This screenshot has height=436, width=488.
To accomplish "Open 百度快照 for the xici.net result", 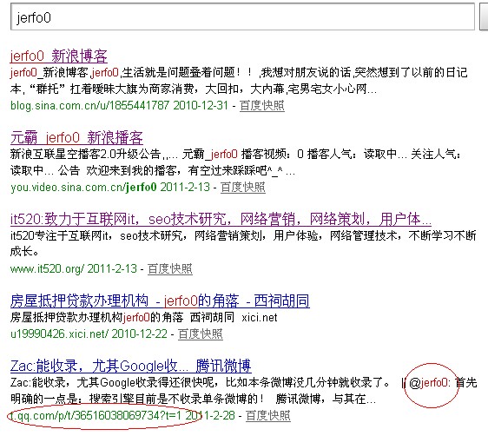I will (200, 334).
